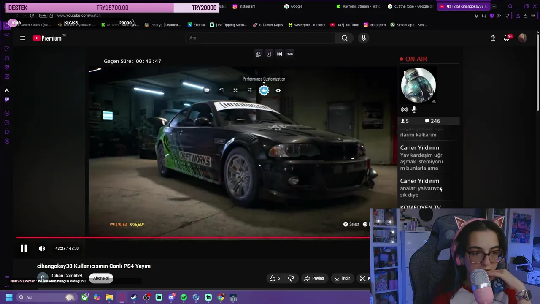Click the browser favorites heart icon

point(507,16)
